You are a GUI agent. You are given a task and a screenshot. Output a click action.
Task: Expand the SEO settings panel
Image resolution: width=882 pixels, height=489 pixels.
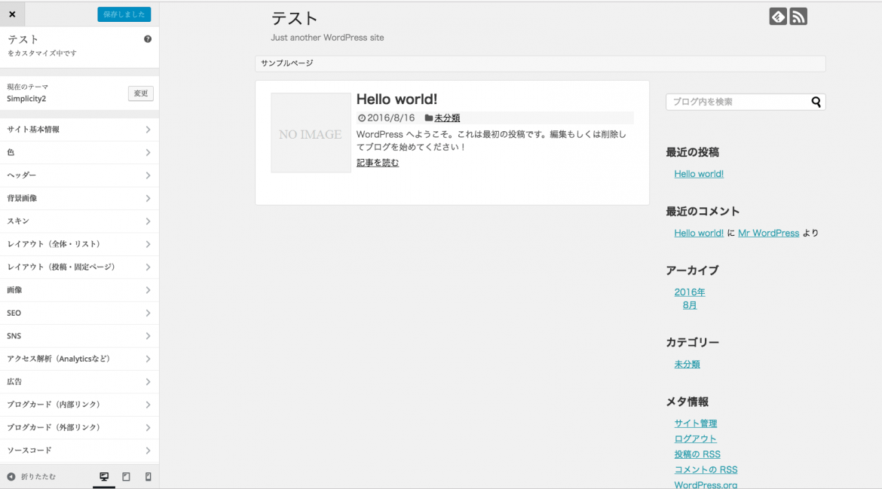click(x=79, y=313)
